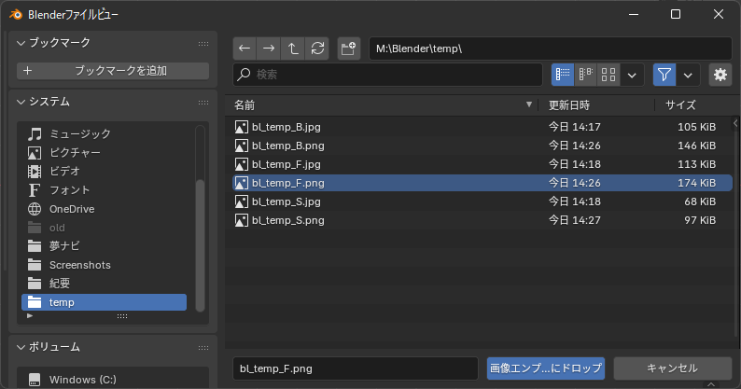
Task: Switch to horizontal list display mode
Action: click(586, 75)
